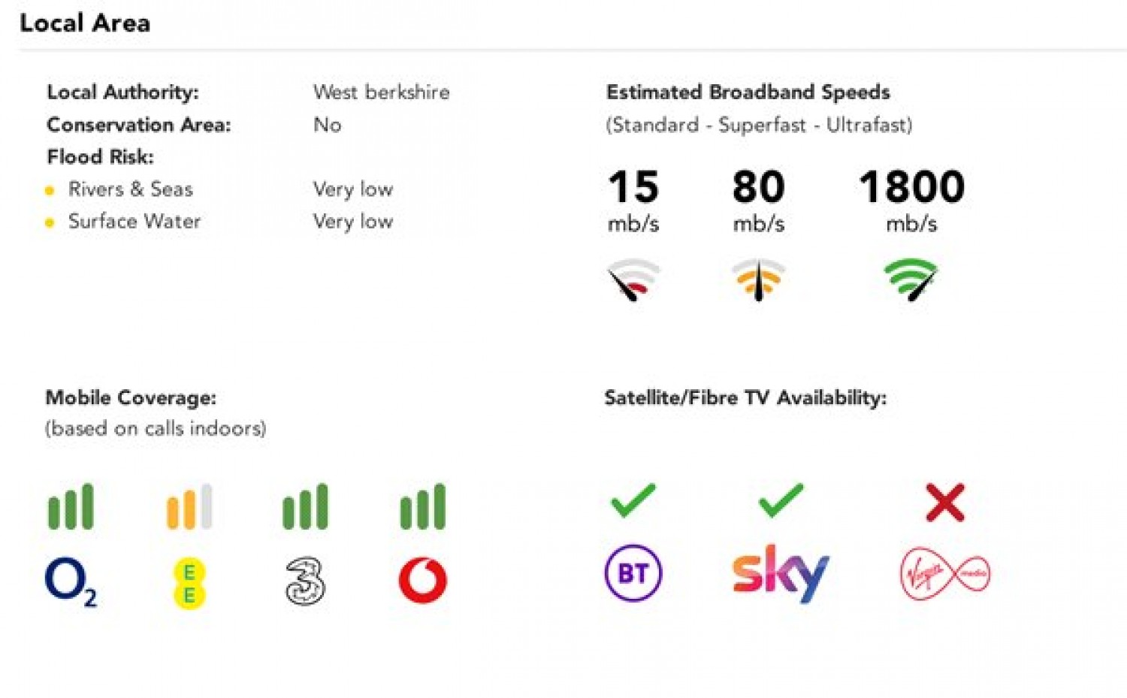
Task: Click the West berkshire local authority text
Action: point(382,92)
